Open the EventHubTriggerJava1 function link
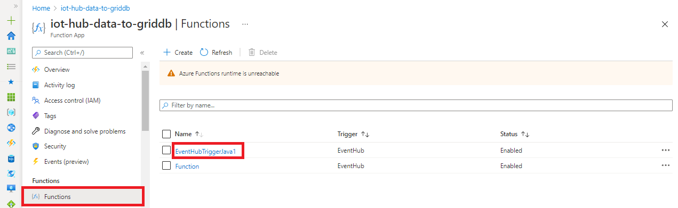 (209, 151)
